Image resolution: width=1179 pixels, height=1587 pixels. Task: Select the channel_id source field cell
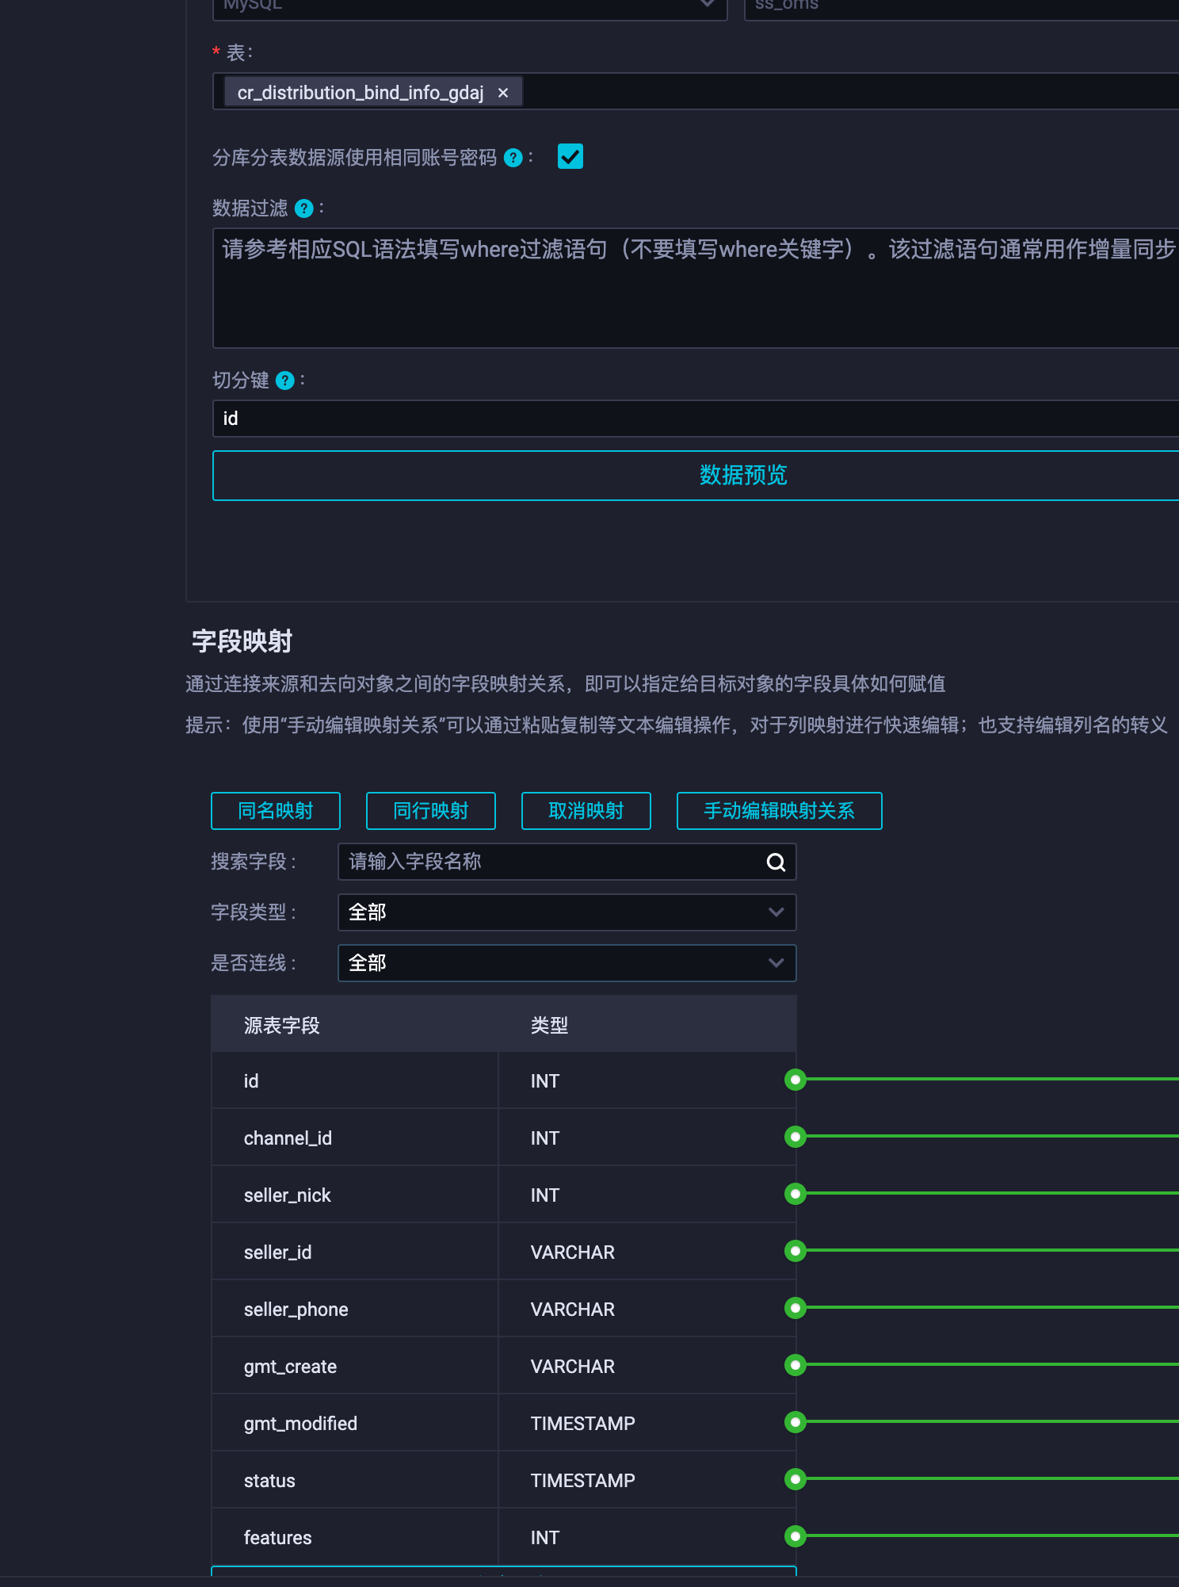click(355, 1138)
